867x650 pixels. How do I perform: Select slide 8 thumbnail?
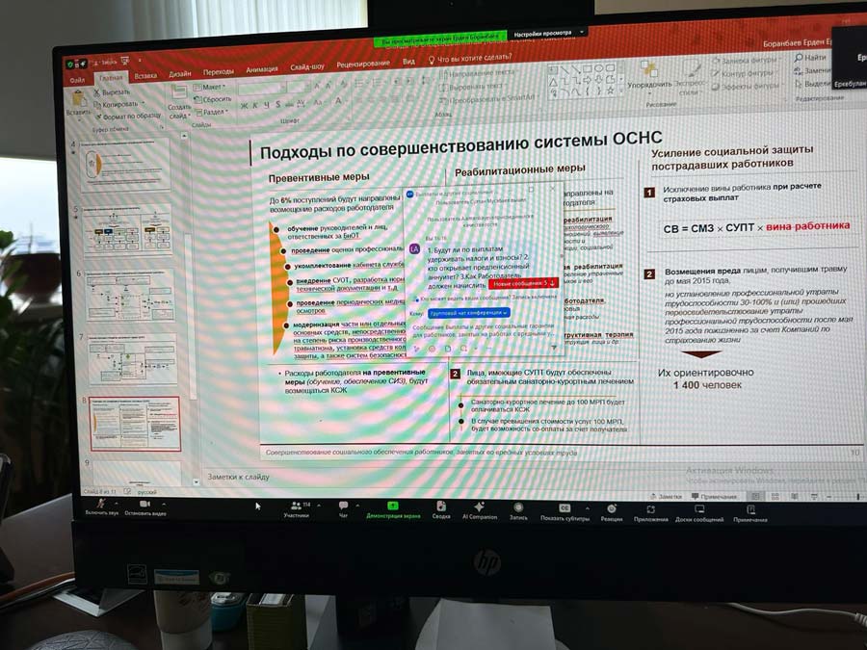click(134, 423)
